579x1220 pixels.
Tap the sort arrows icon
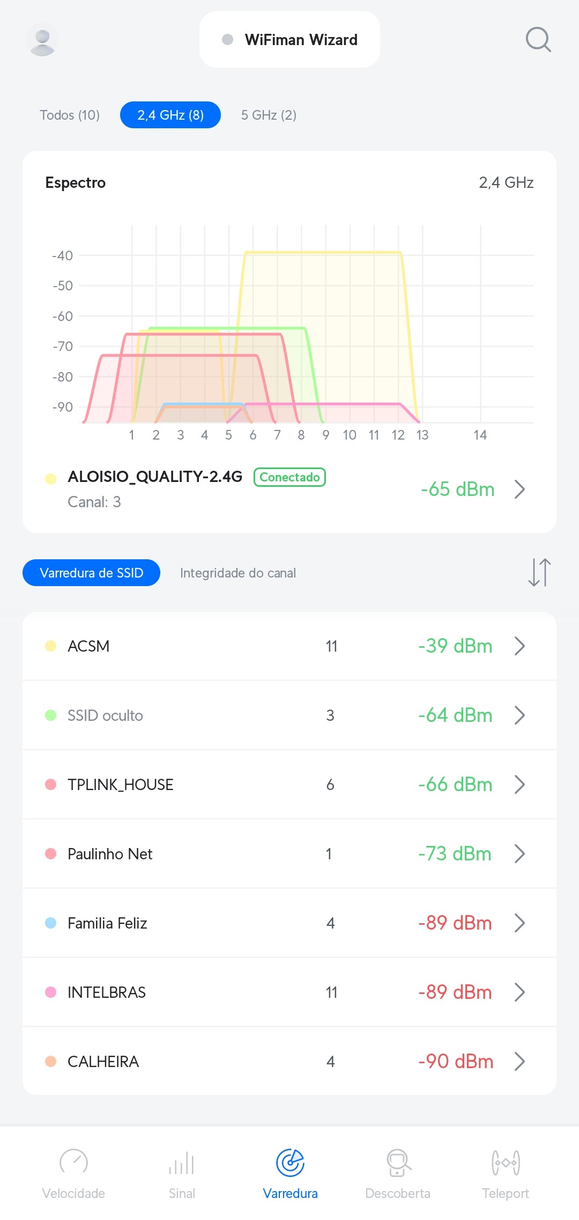(x=539, y=573)
